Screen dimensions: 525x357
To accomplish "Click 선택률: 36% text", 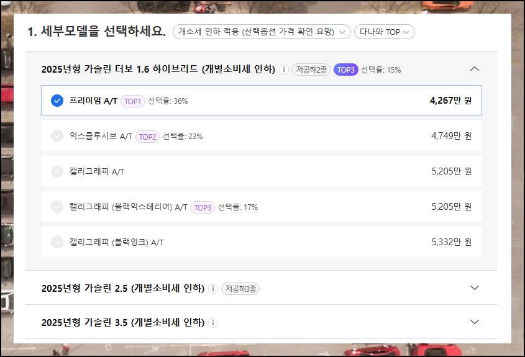I will [x=168, y=101].
